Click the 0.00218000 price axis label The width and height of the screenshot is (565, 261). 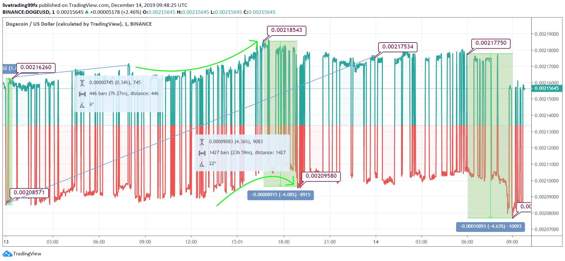[547, 50]
